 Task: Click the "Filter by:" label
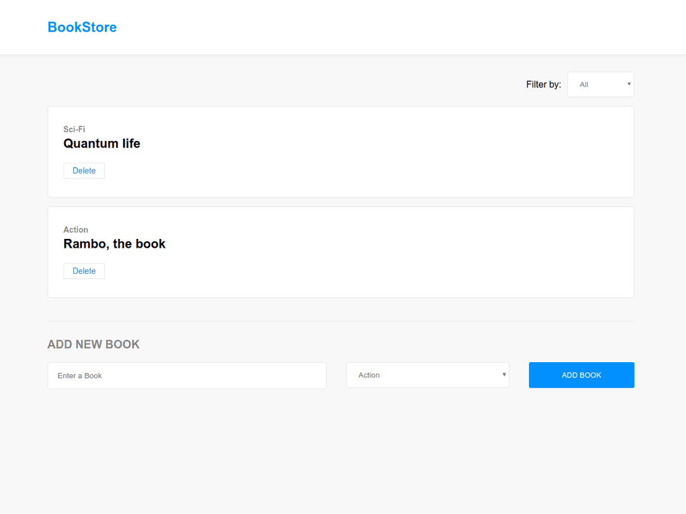point(543,84)
